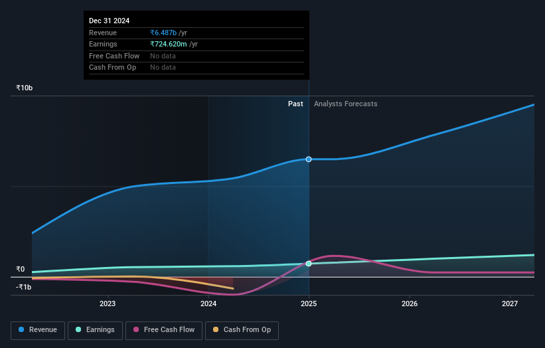Click the 2025 x-axis label
Image resolution: width=545 pixels, height=348 pixels.
309,304
